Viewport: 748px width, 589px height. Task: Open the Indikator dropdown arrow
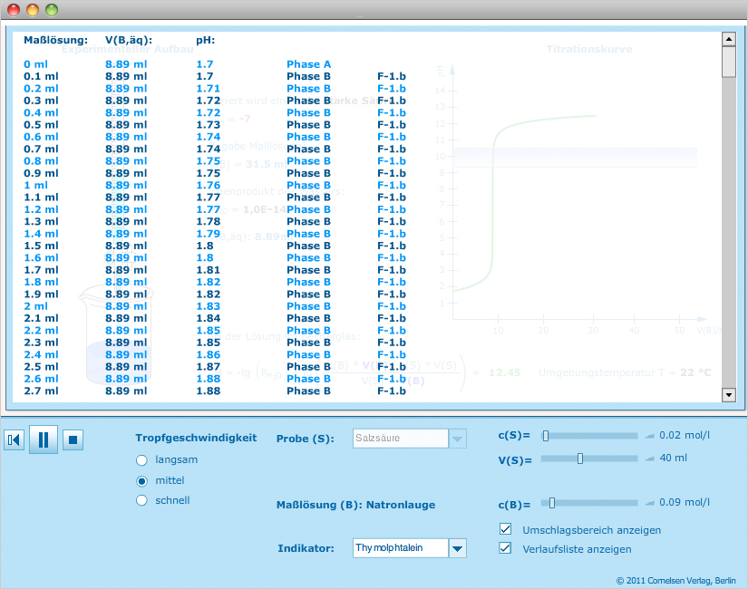click(458, 548)
